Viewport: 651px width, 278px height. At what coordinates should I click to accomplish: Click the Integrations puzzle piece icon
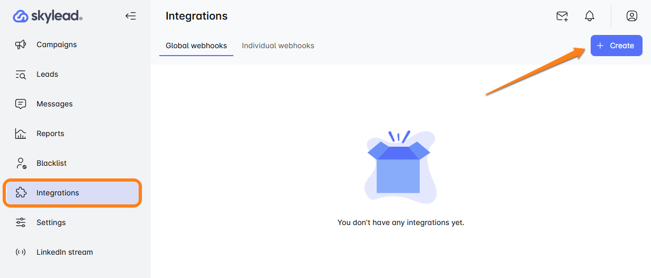[21, 193]
